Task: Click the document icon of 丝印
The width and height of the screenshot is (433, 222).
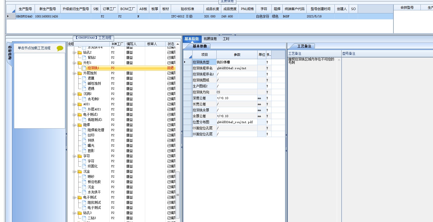Action: tap(84, 135)
